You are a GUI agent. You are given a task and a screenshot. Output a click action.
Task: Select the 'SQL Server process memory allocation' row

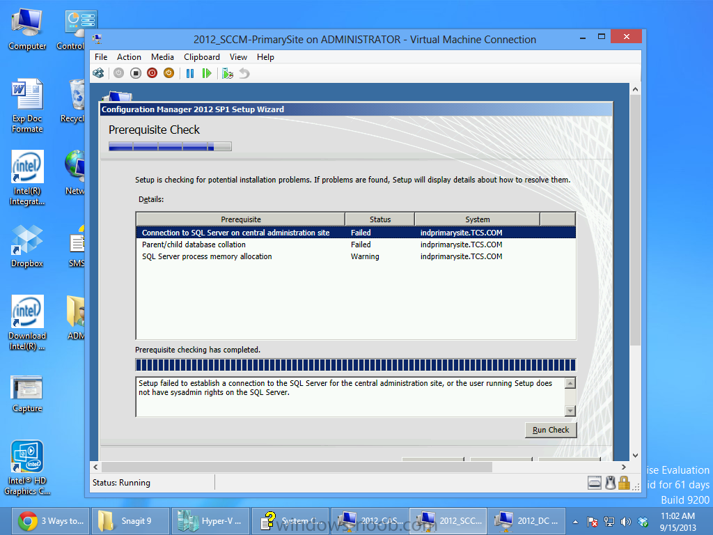click(x=356, y=256)
